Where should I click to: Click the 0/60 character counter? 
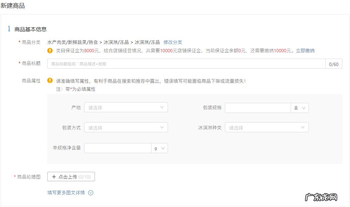coord(334,64)
